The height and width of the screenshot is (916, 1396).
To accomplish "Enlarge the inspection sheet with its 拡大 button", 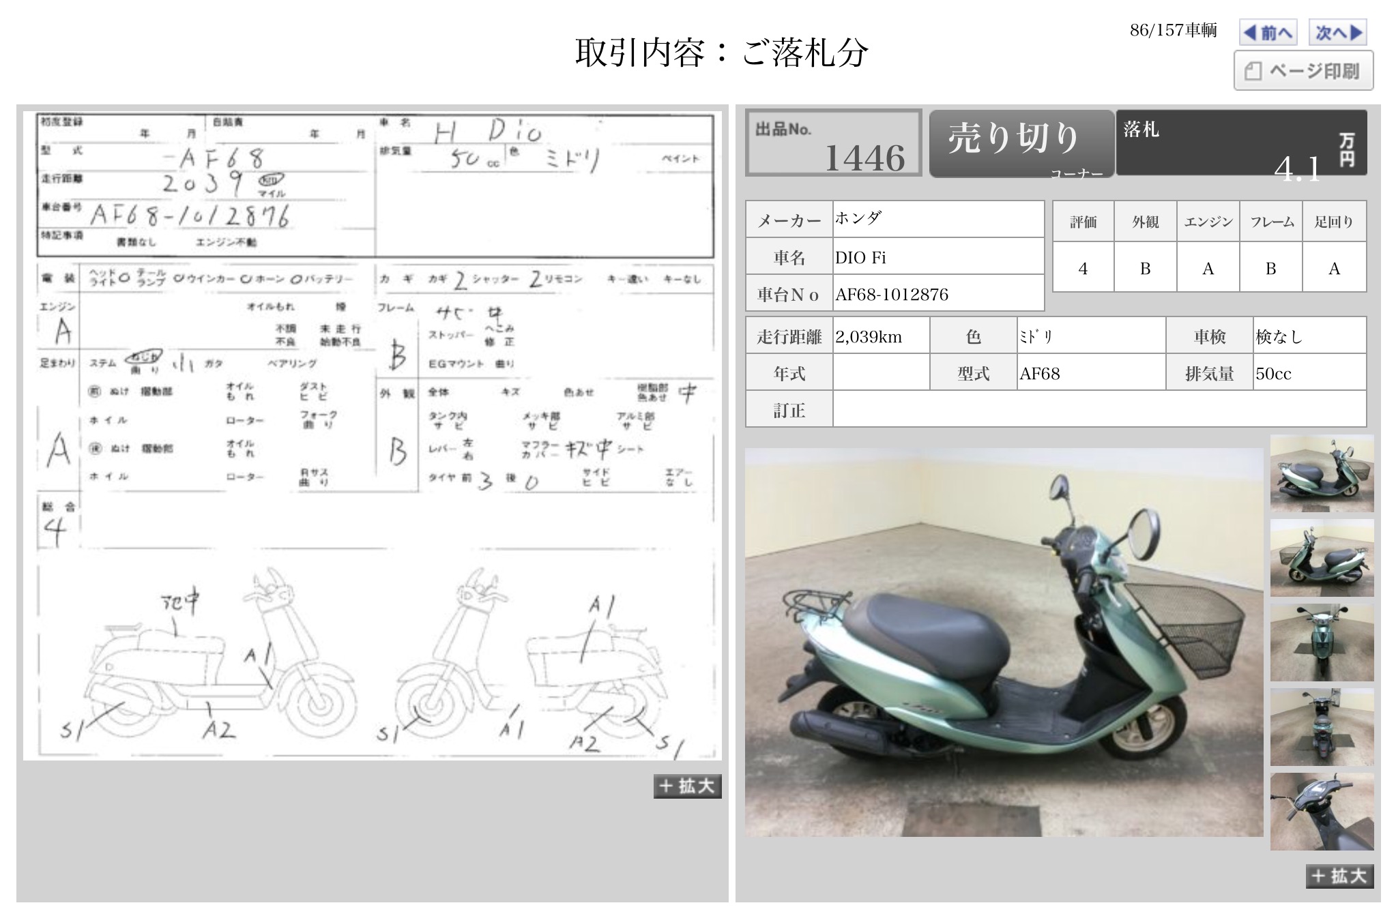I will (687, 786).
